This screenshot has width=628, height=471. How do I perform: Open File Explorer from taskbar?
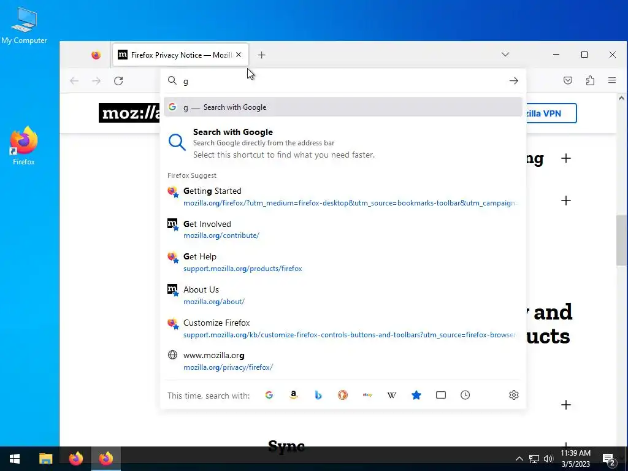click(x=45, y=459)
